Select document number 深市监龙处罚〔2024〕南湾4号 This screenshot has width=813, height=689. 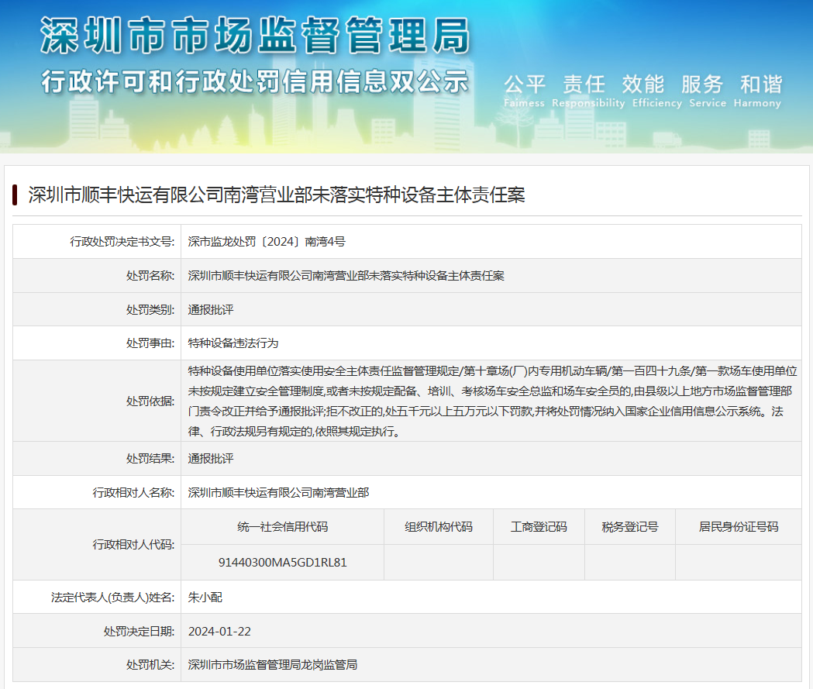point(267,242)
